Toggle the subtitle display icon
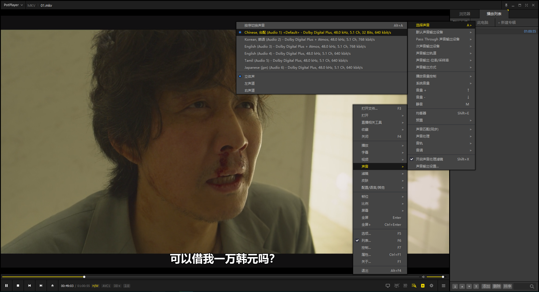The height and width of the screenshot is (292, 539). coord(422,286)
